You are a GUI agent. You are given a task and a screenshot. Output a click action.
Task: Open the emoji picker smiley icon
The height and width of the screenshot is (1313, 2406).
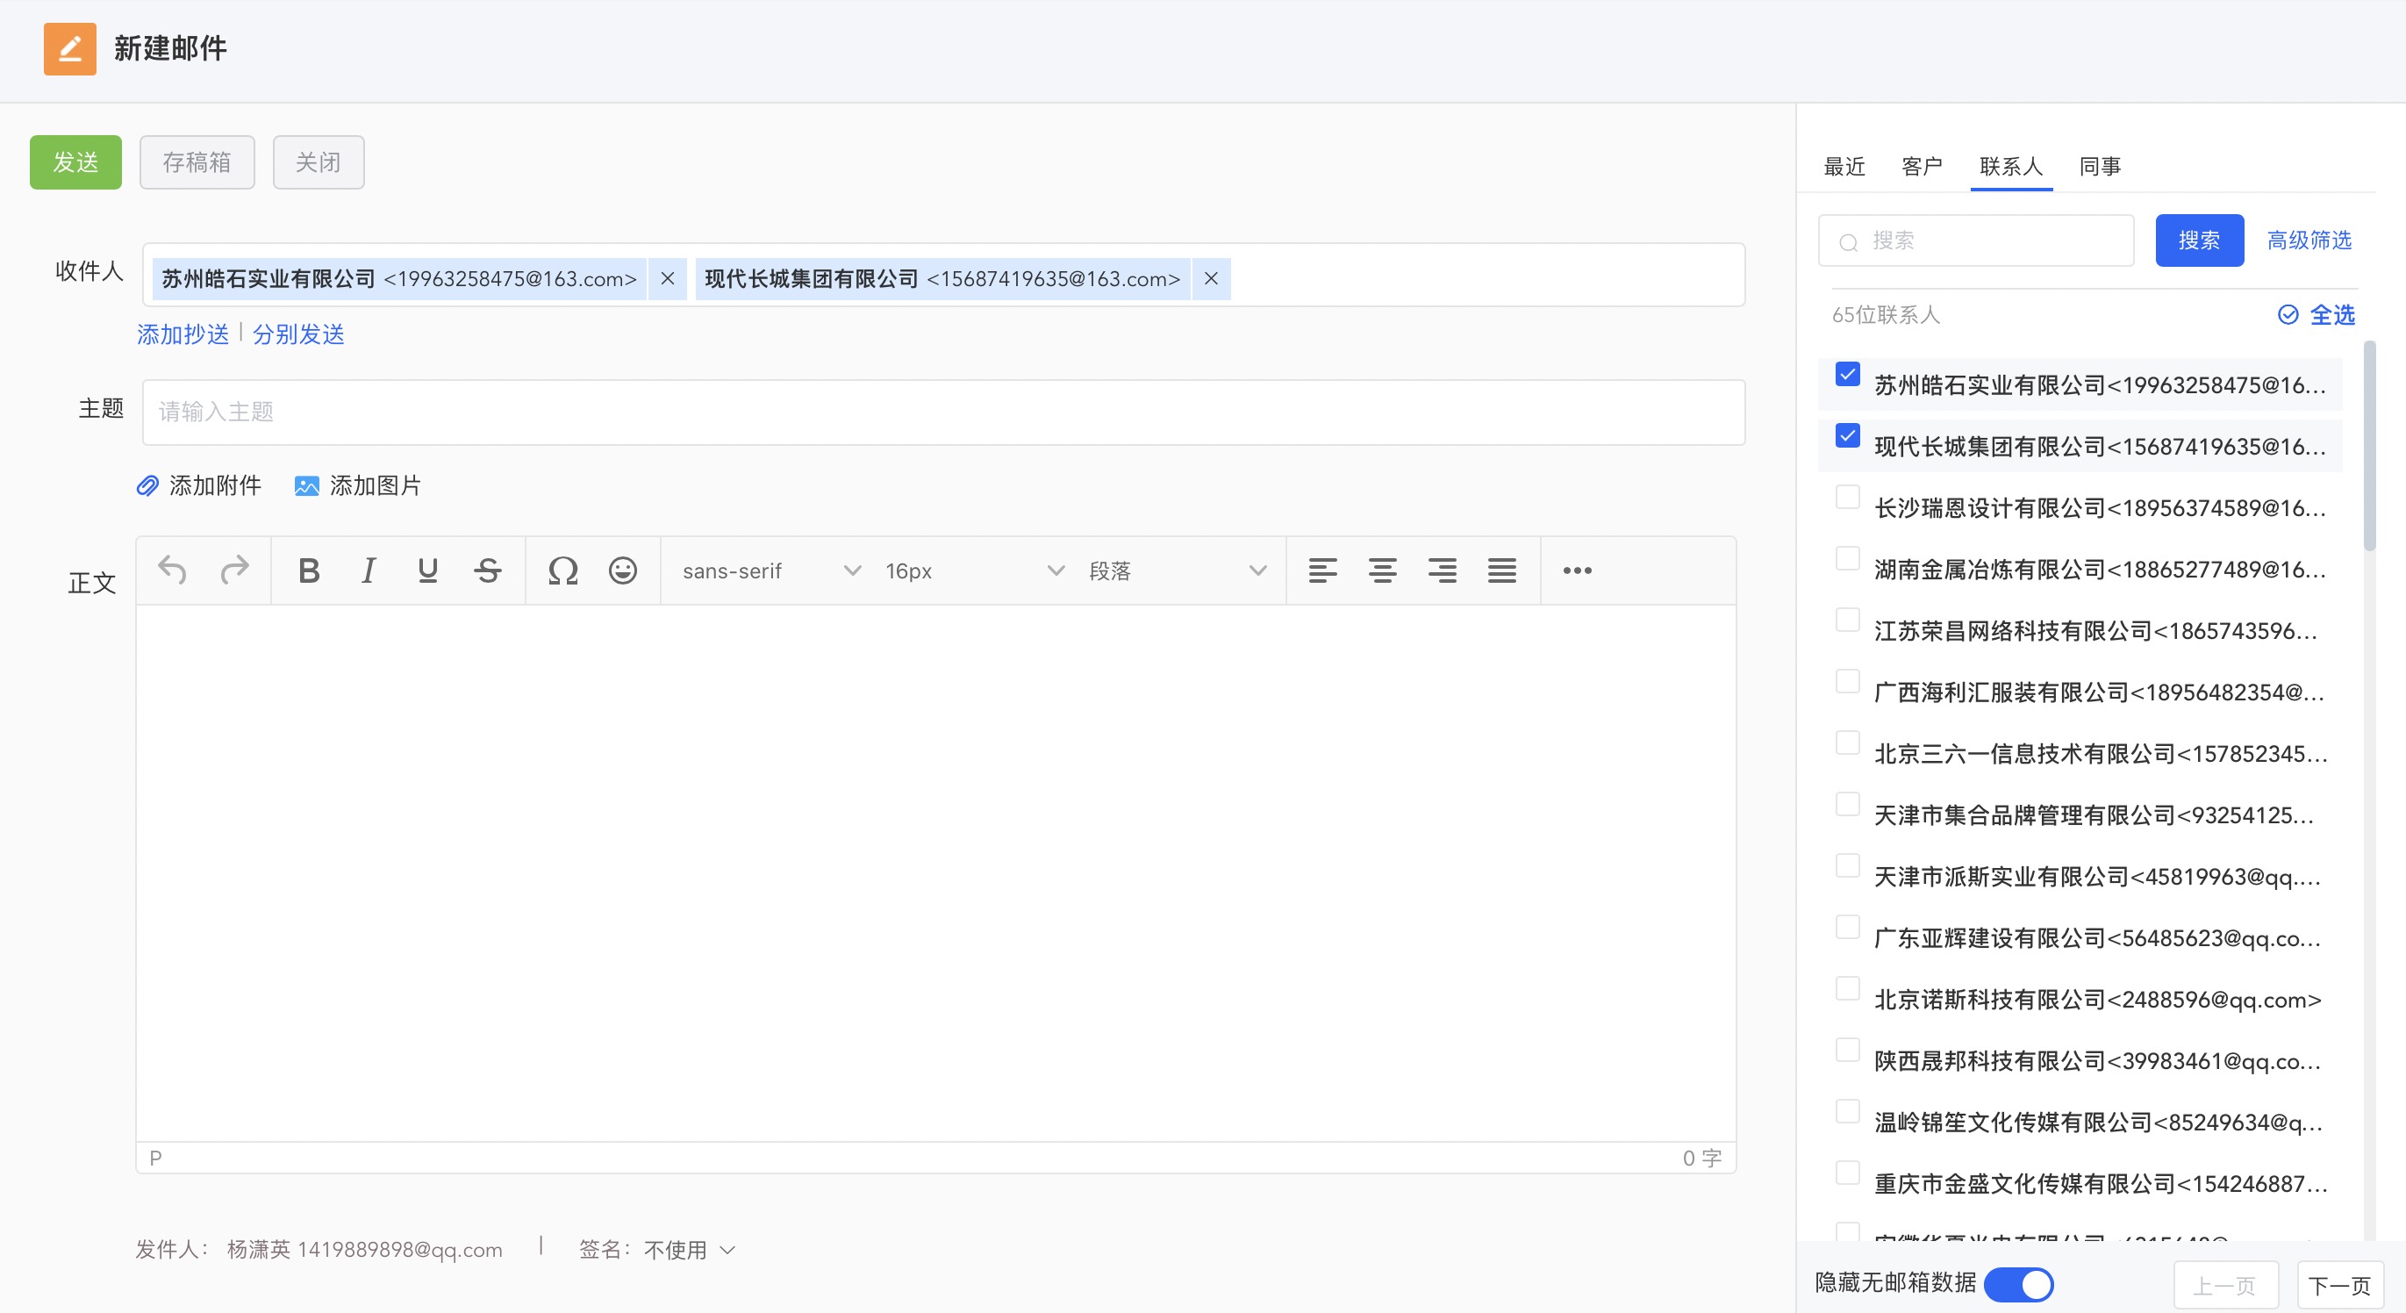623,570
